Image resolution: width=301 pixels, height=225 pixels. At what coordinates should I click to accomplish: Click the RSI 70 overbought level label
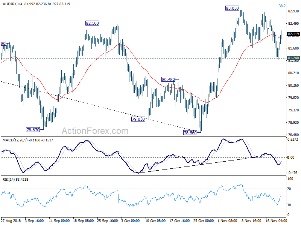coord(289,189)
